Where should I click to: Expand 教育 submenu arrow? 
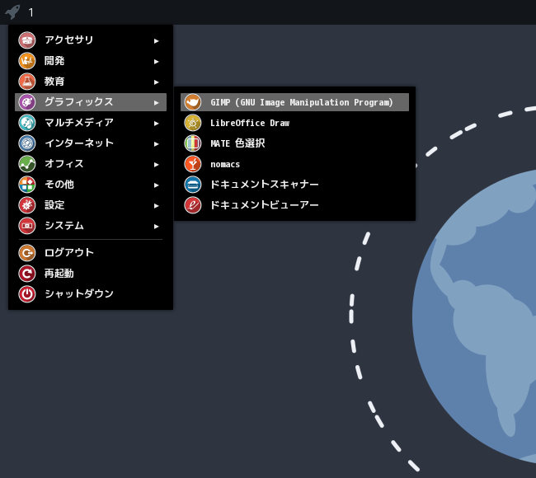156,82
